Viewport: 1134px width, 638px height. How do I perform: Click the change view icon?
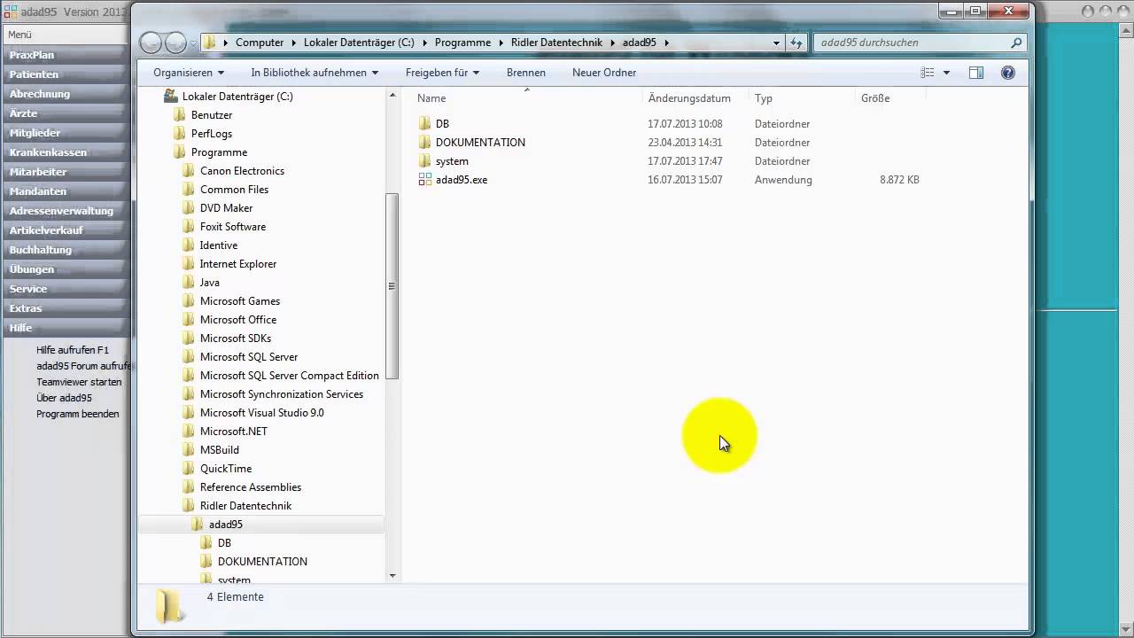pos(927,73)
